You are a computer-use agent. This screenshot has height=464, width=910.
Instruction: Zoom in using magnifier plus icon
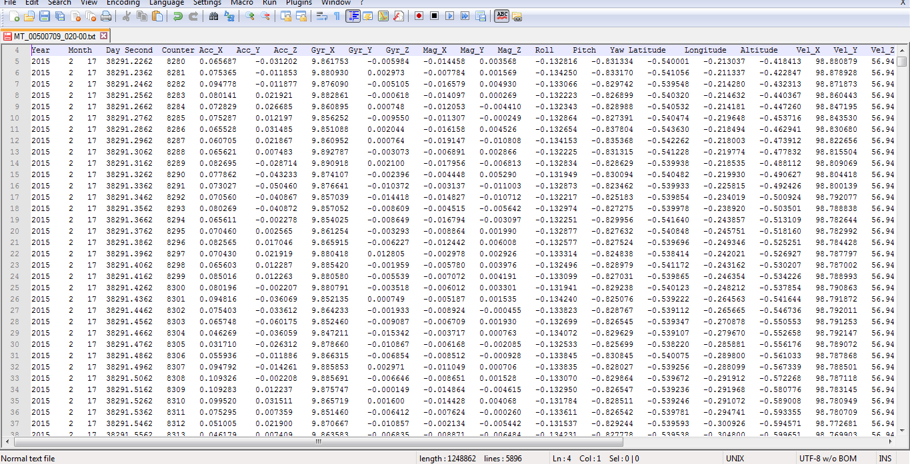(x=249, y=16)
